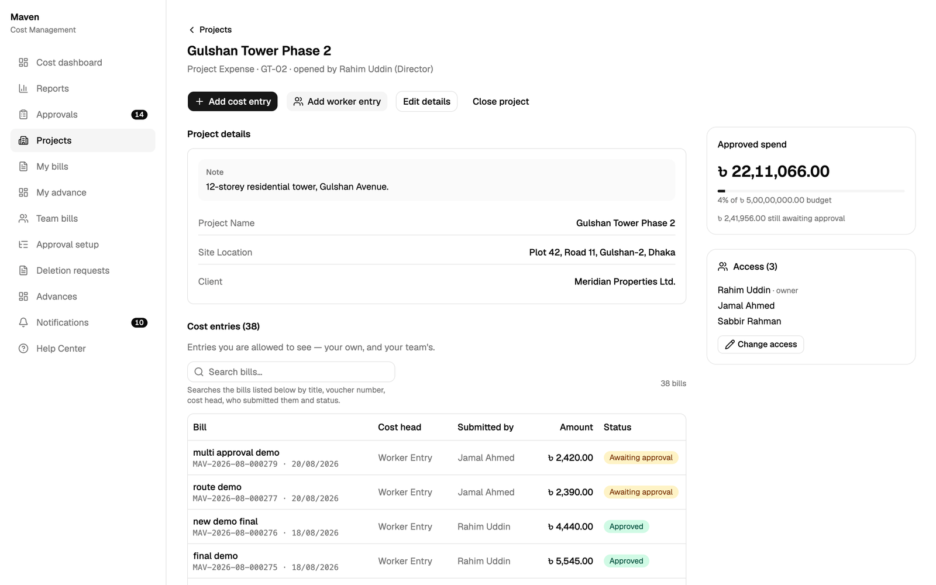Click the Submitted by column header

486,427
